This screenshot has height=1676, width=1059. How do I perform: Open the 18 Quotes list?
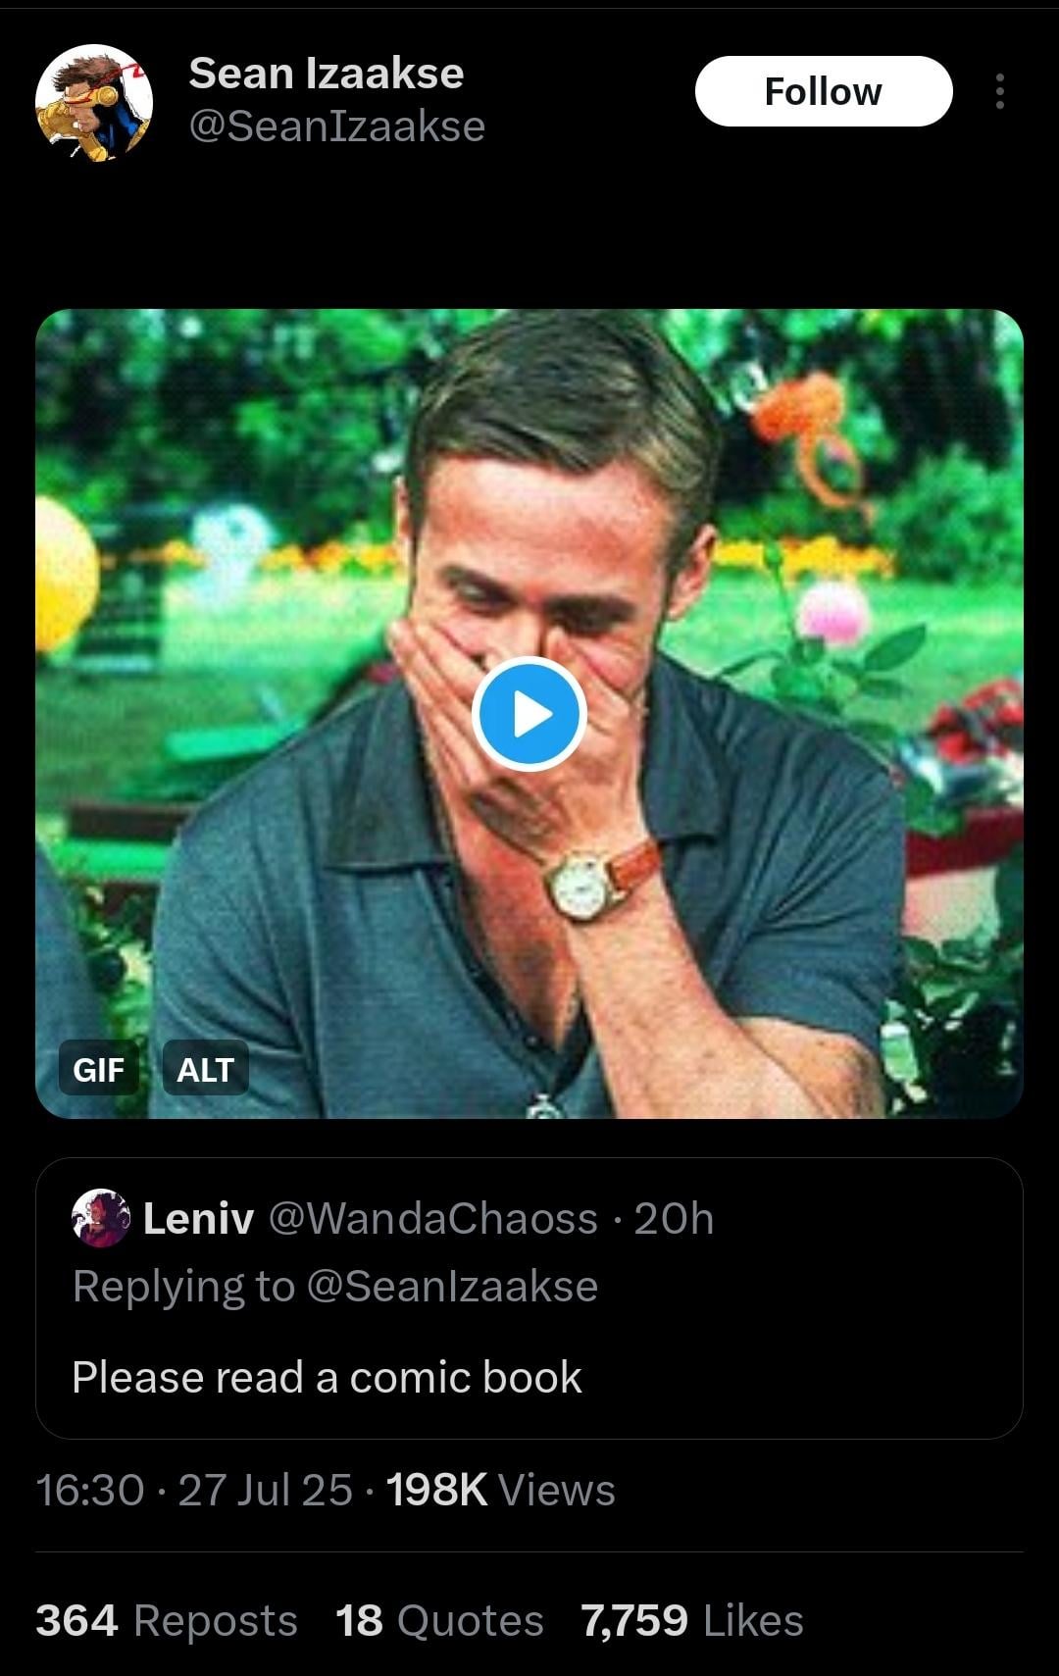[x=439, y=1620]
